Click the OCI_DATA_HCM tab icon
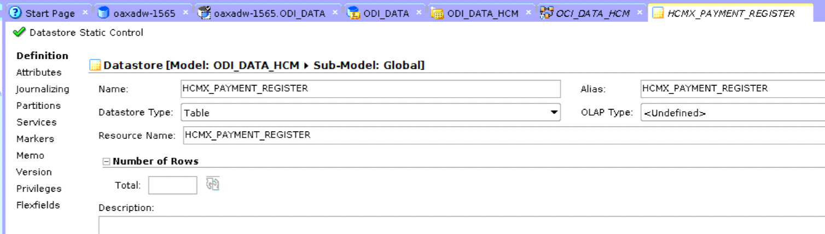 click(x=546, y=13)
